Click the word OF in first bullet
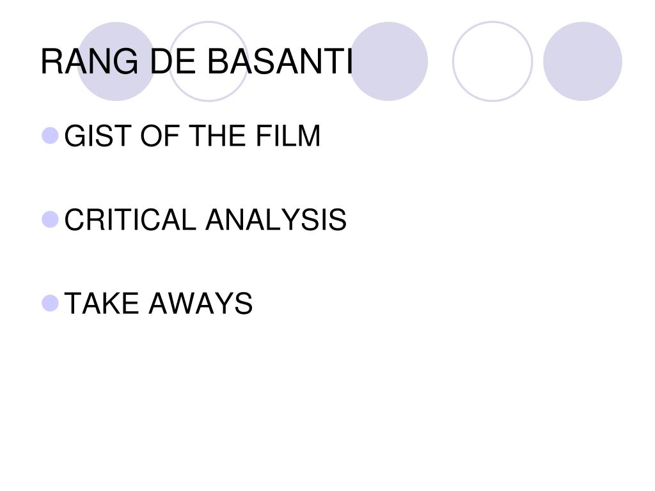Viewport: 655px width, 491px height. (x=160, y=136)
